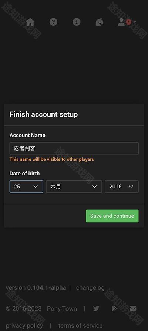Go to the home icon
Viewport: 148px width, 331px height.
click(x=30, y=22)
